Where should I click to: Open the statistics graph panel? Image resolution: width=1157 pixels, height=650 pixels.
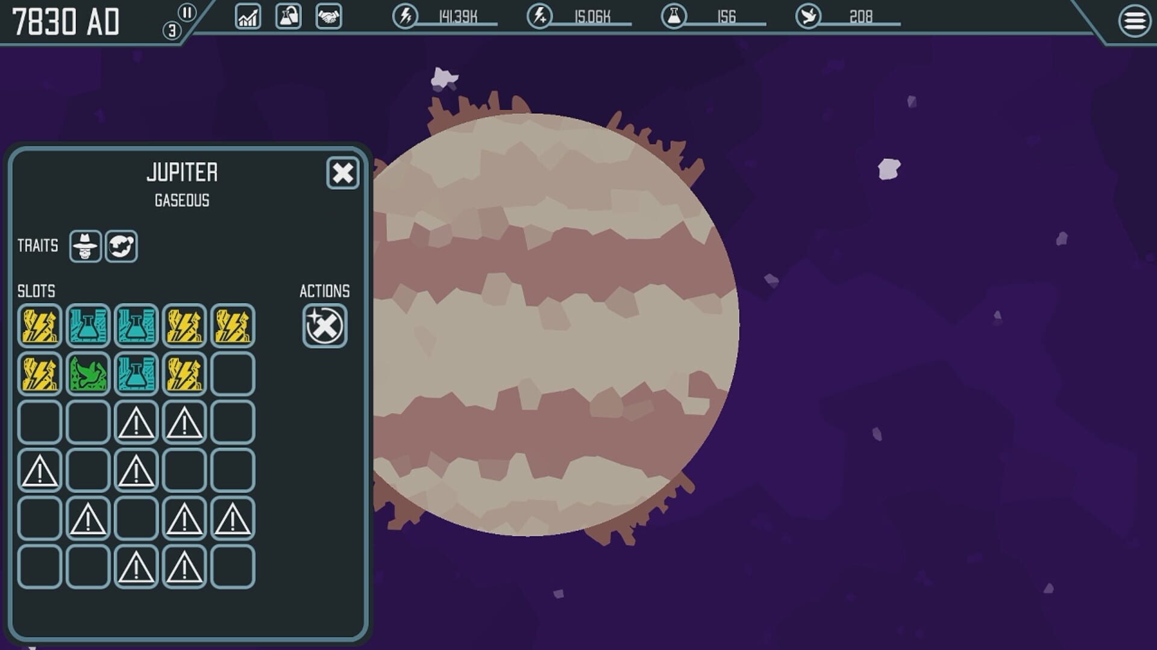tap(248, 17)
